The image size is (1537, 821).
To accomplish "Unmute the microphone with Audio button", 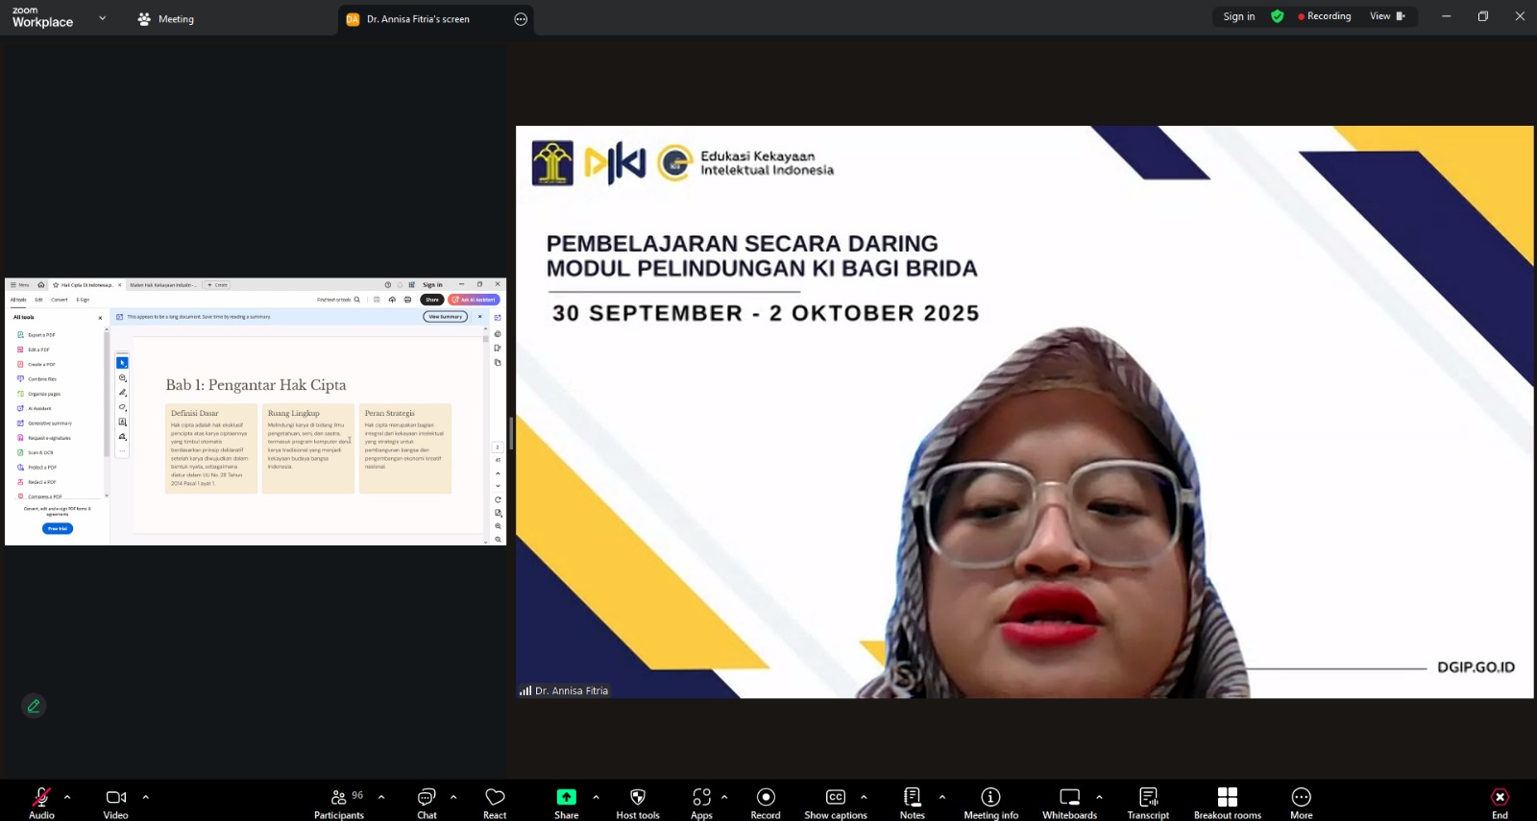I will pyautogui.click(x=41, y=798).
